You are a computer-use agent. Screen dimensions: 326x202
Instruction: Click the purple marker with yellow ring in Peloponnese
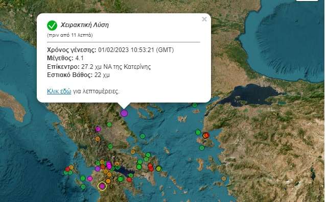click(x=102, y=186)
